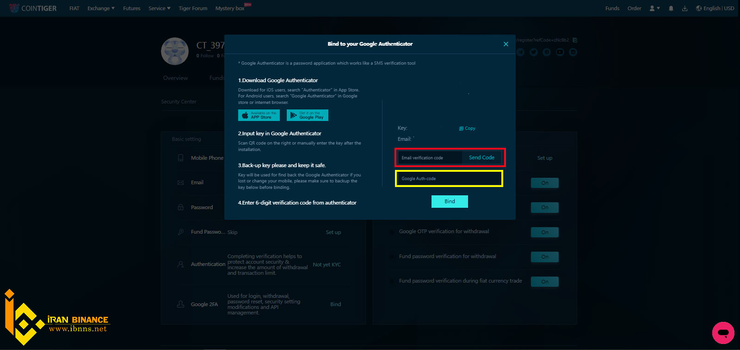
Task: Expand the user account dropdown
Action: [654, 8]
